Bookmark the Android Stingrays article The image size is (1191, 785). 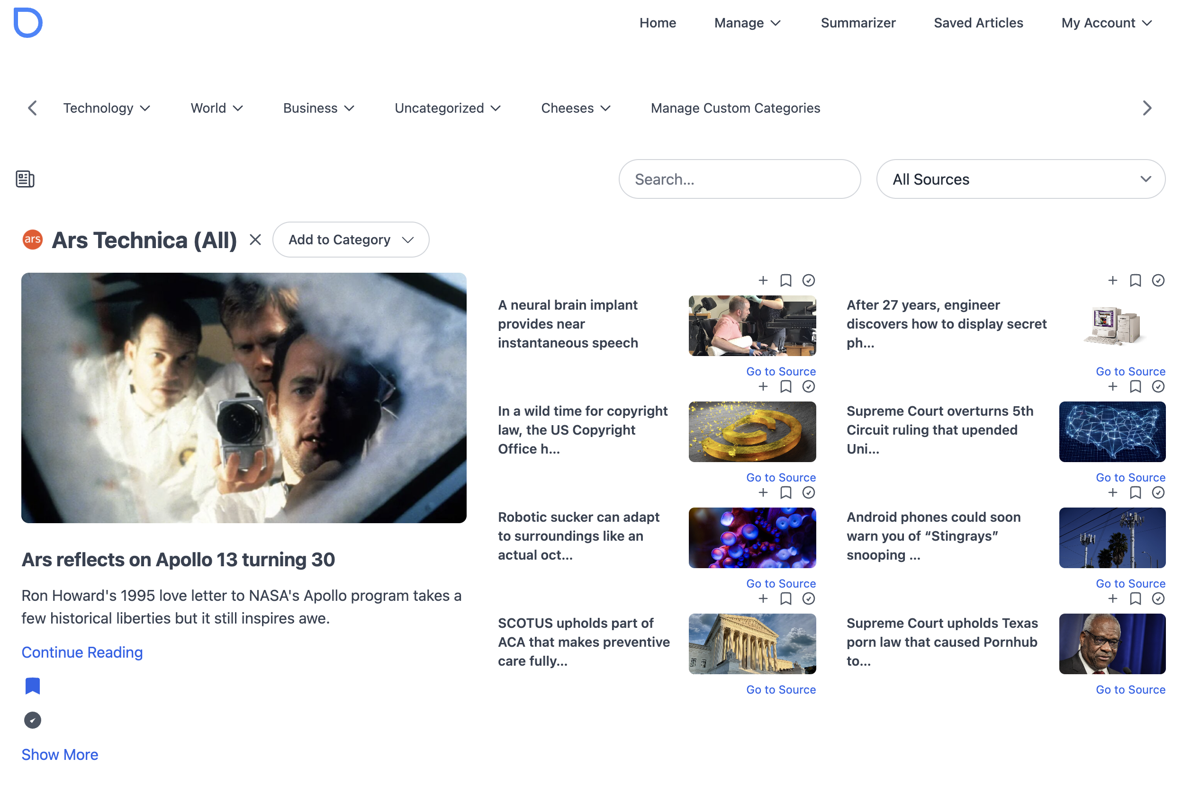click(1135, 492)
